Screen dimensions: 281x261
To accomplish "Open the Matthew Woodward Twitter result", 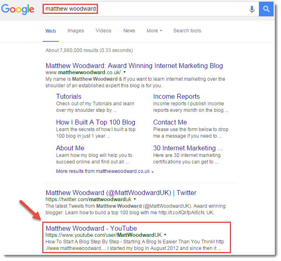I will (x=121, y=193).
